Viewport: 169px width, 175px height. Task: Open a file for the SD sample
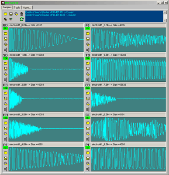click(x=6, y=64)
